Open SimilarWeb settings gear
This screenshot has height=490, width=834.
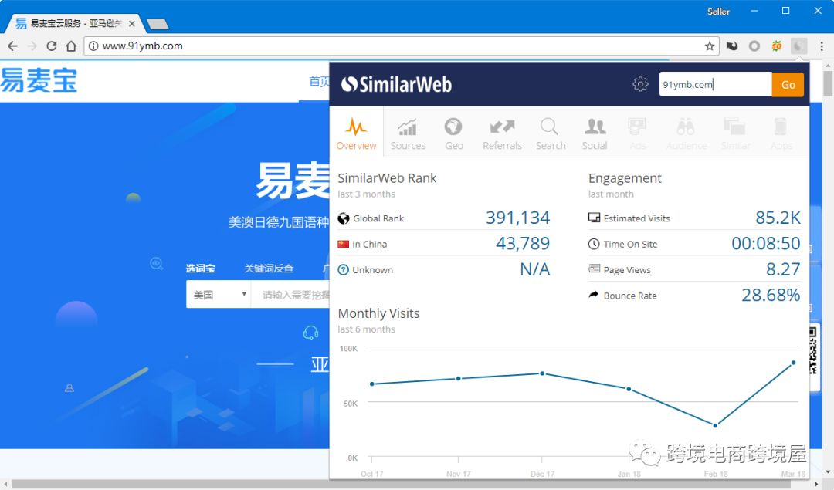pos(640,84)
